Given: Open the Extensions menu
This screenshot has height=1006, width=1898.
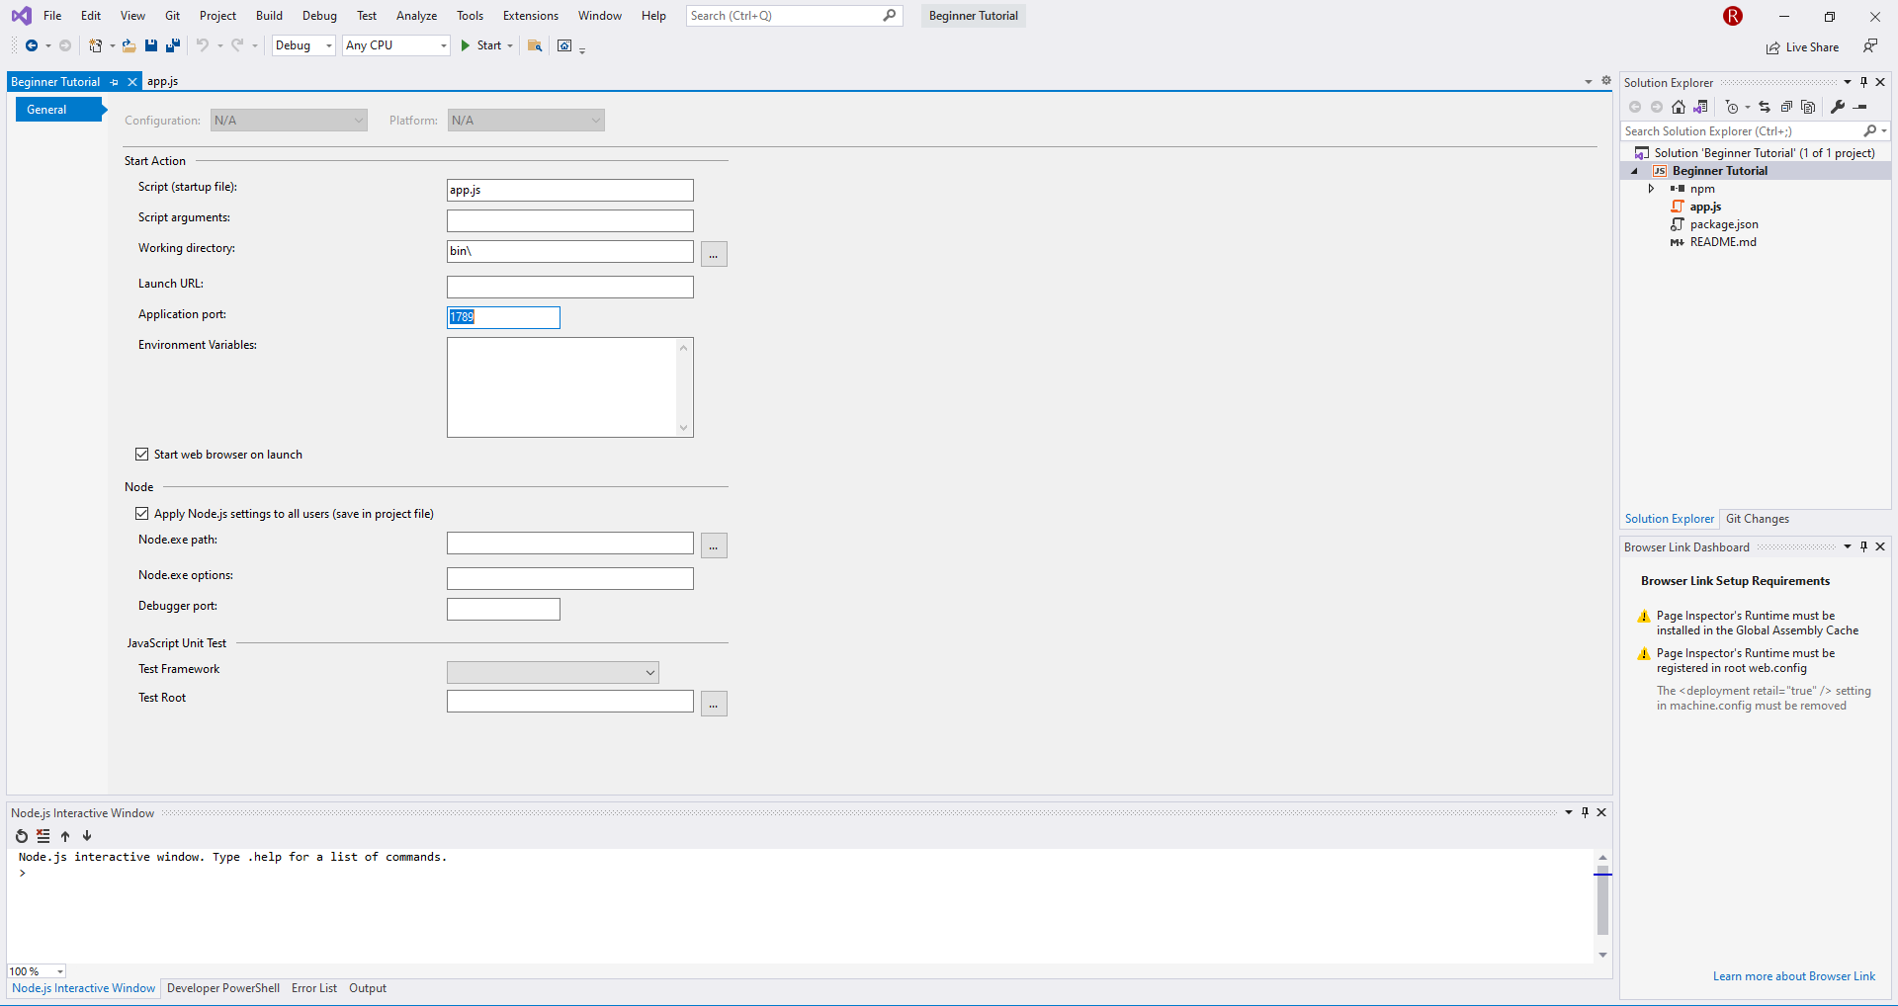Looking at the screenshot, I should 531,16.
